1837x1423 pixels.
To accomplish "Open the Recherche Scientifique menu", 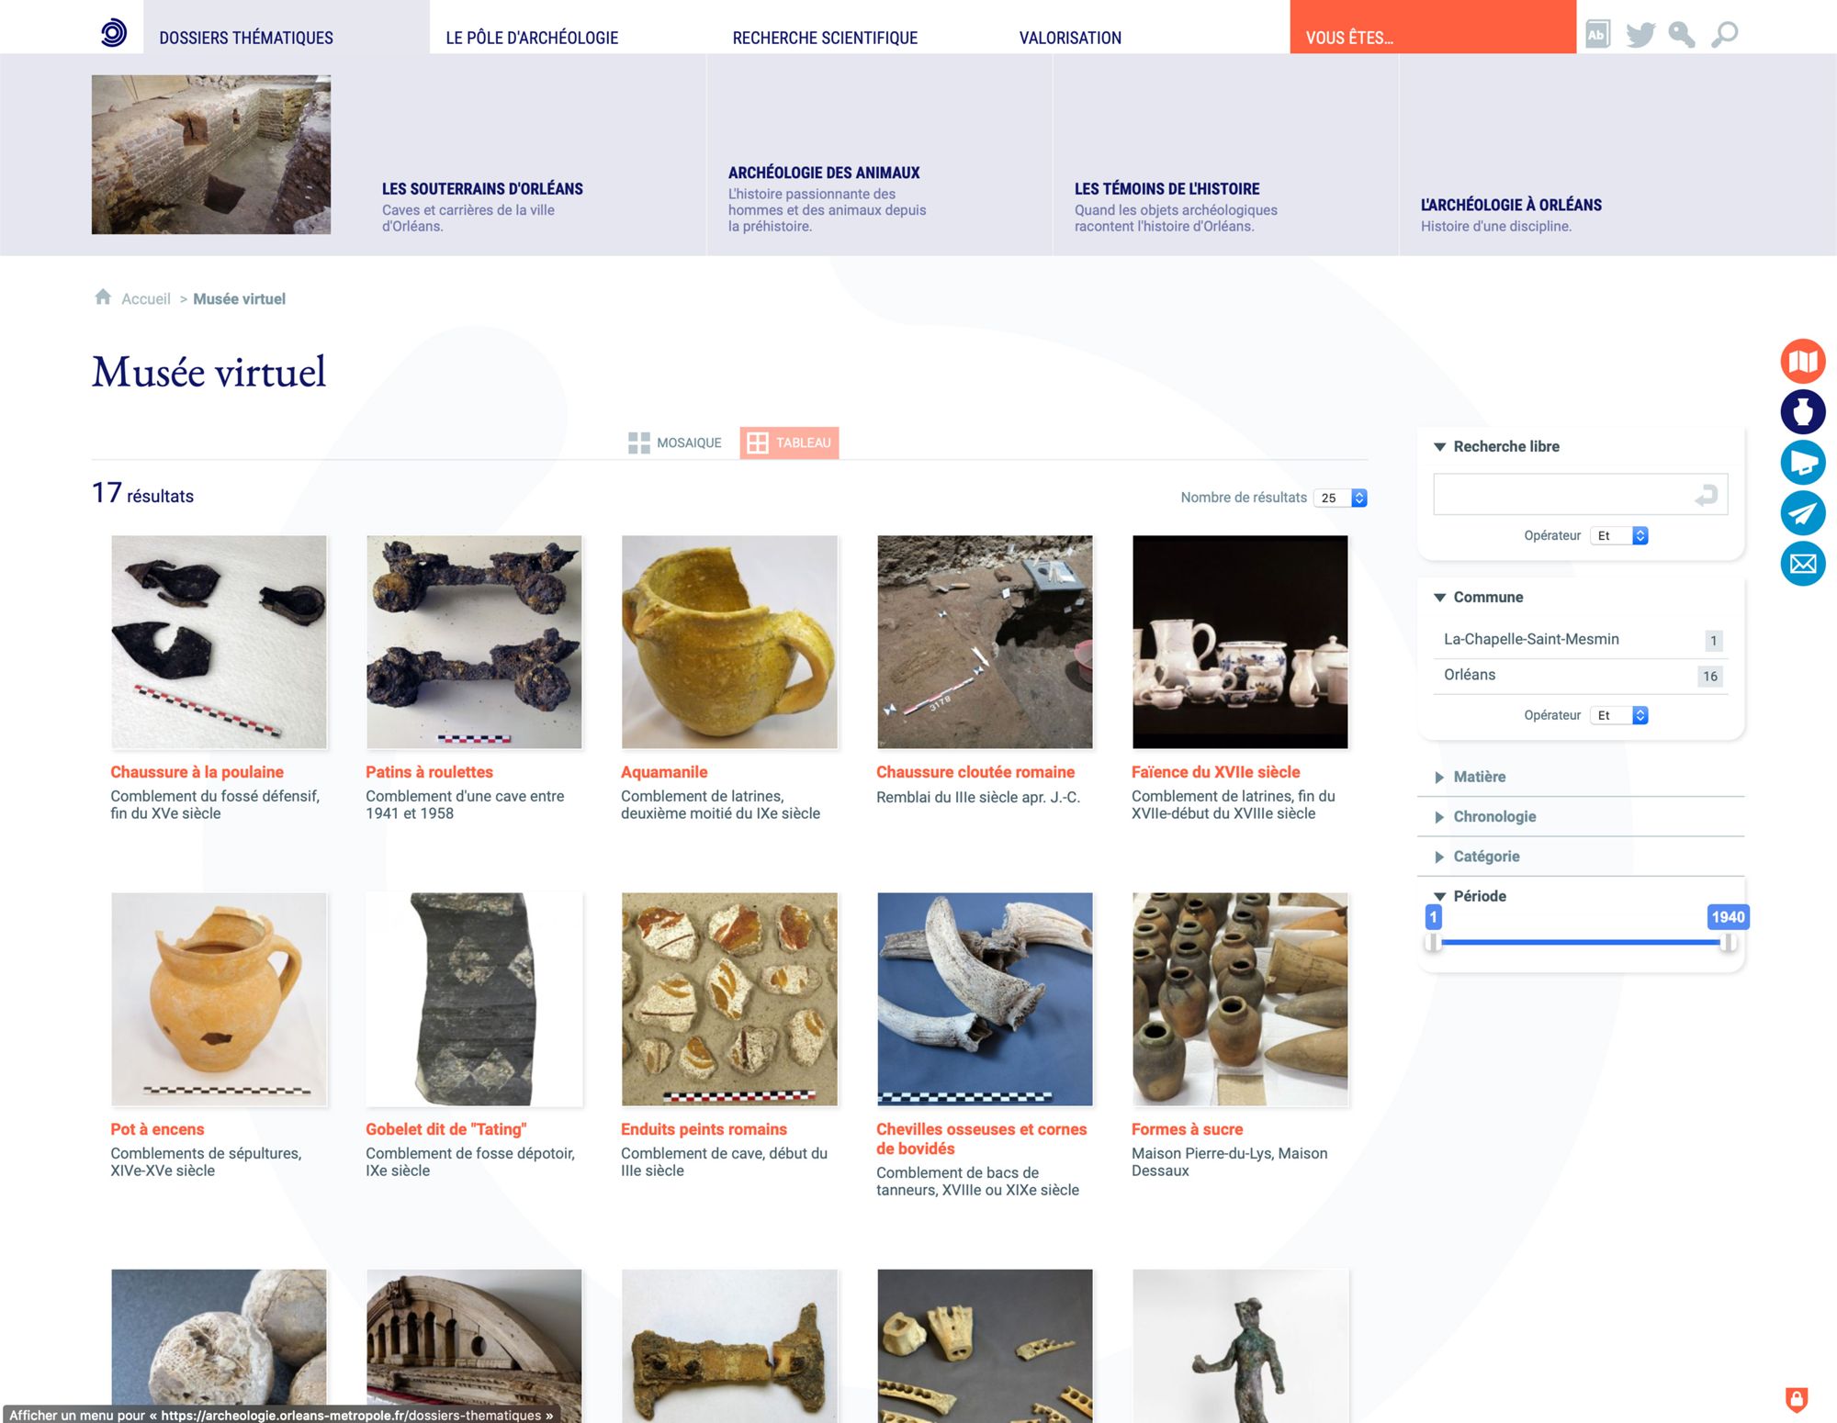I will [x=824, y=38].
